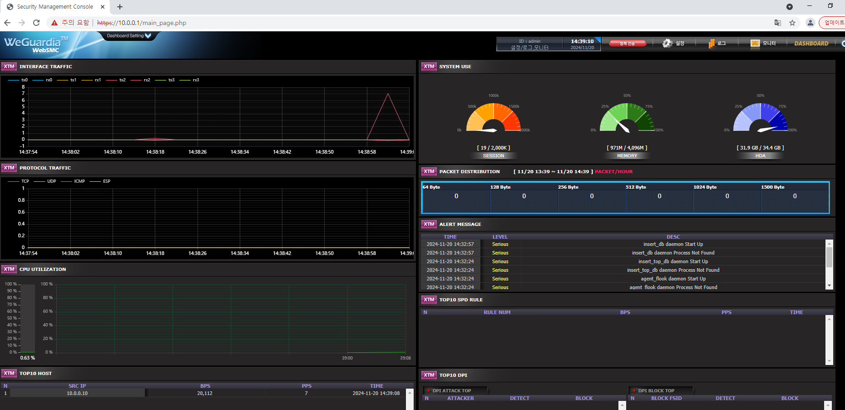This screenshot has width=845, height=410.
Task: Click the up arrow of the alert message scrollbar
Action: (x=829, y=244)
